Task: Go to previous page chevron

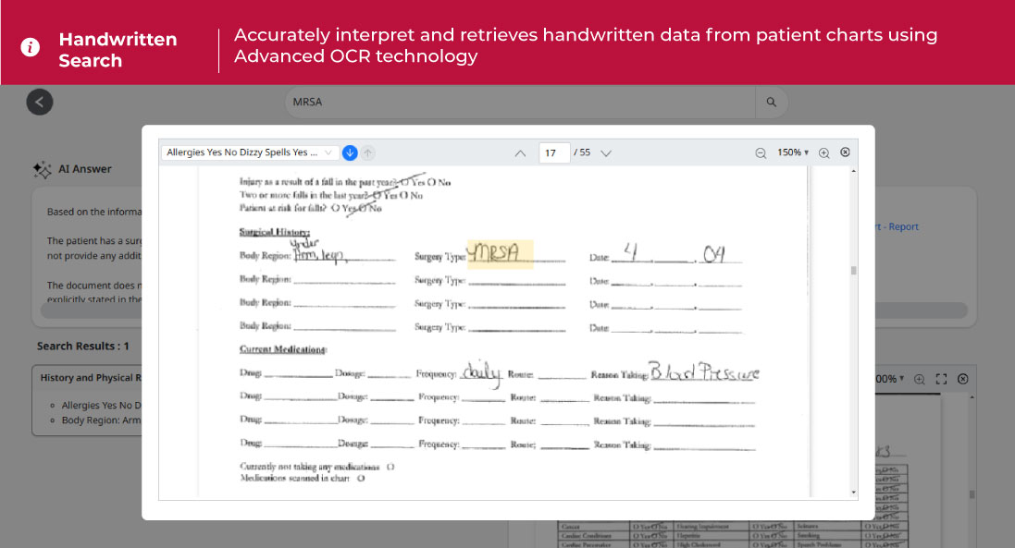Action: tap(520, 153)
